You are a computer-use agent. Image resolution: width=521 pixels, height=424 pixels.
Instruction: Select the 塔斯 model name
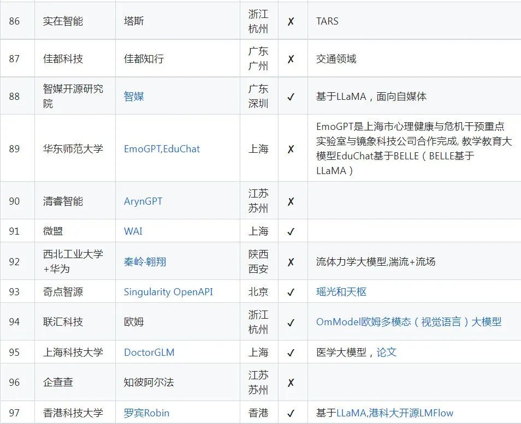[x=134, y=21]
